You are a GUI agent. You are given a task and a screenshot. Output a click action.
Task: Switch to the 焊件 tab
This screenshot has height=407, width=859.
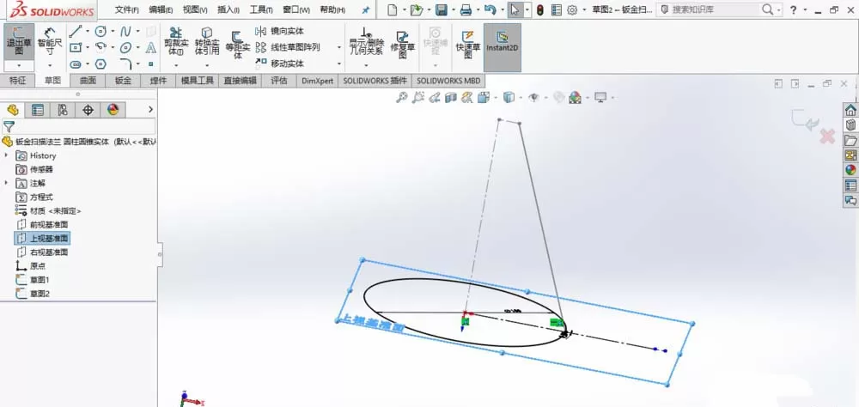(x=158, y=81)
